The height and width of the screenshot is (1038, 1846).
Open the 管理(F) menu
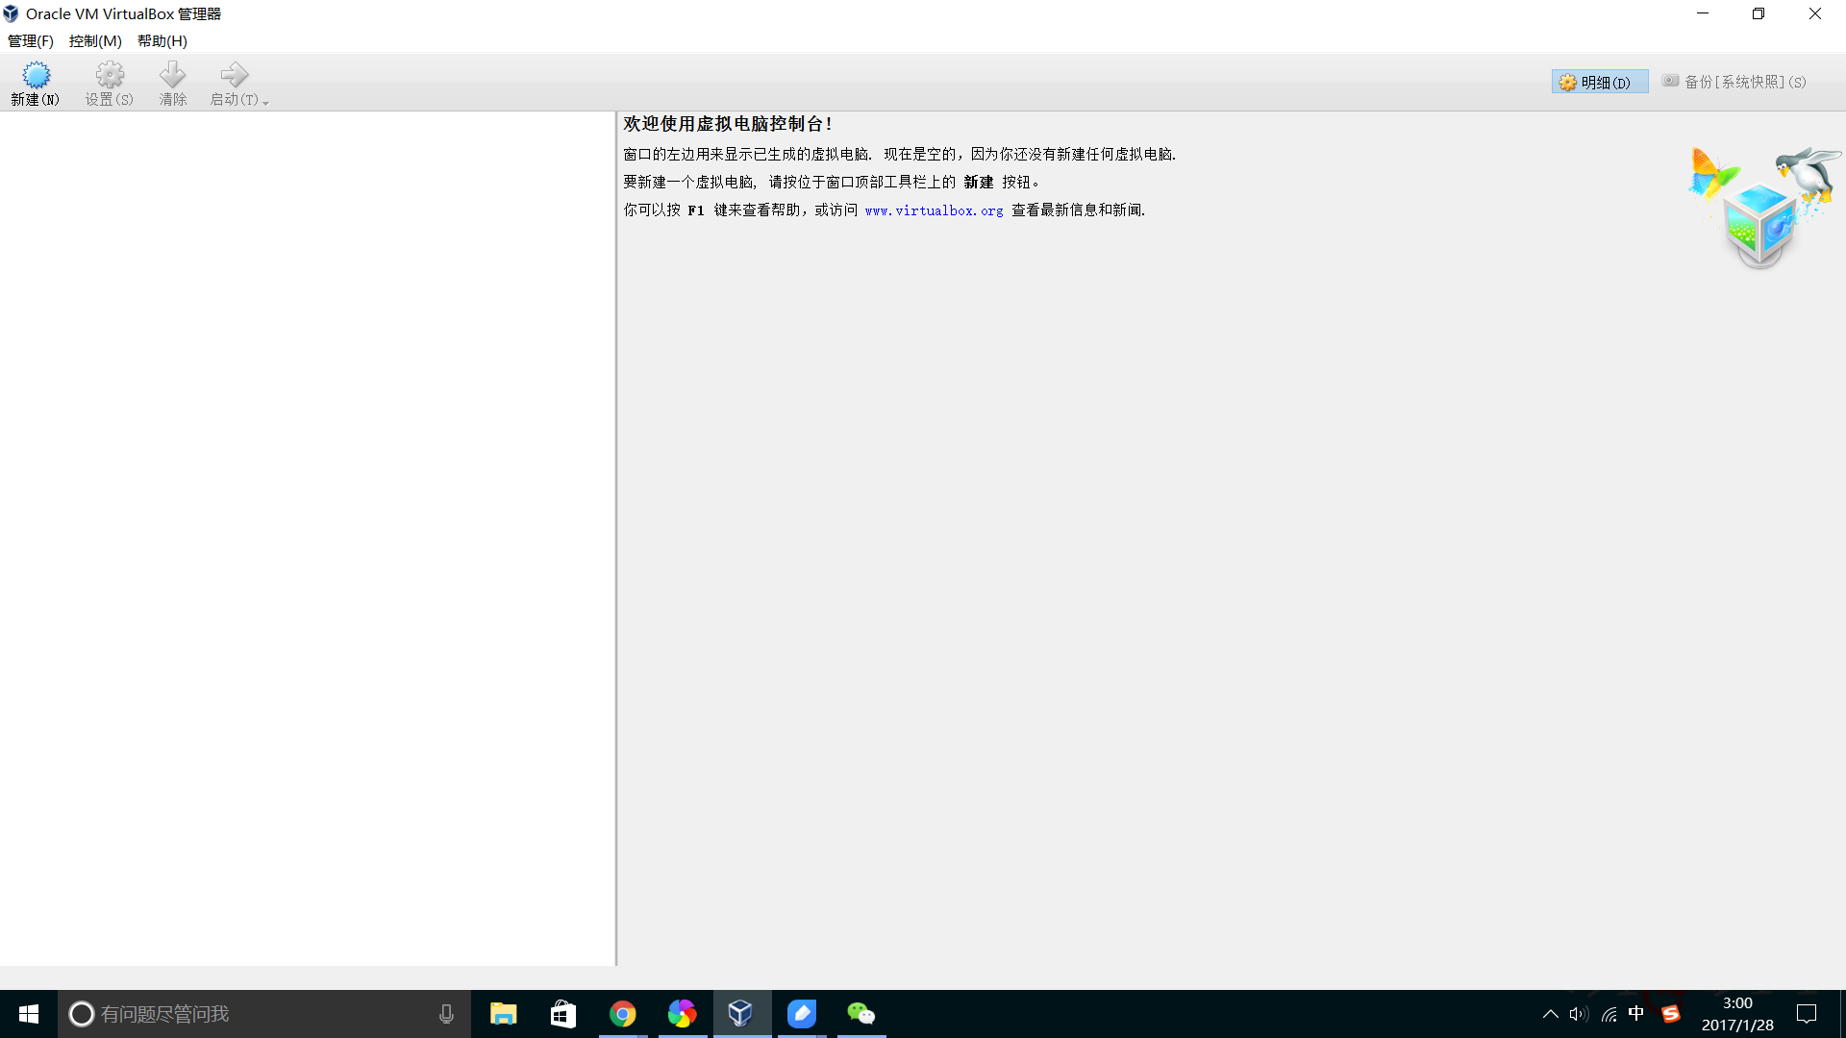coord(31,40)
